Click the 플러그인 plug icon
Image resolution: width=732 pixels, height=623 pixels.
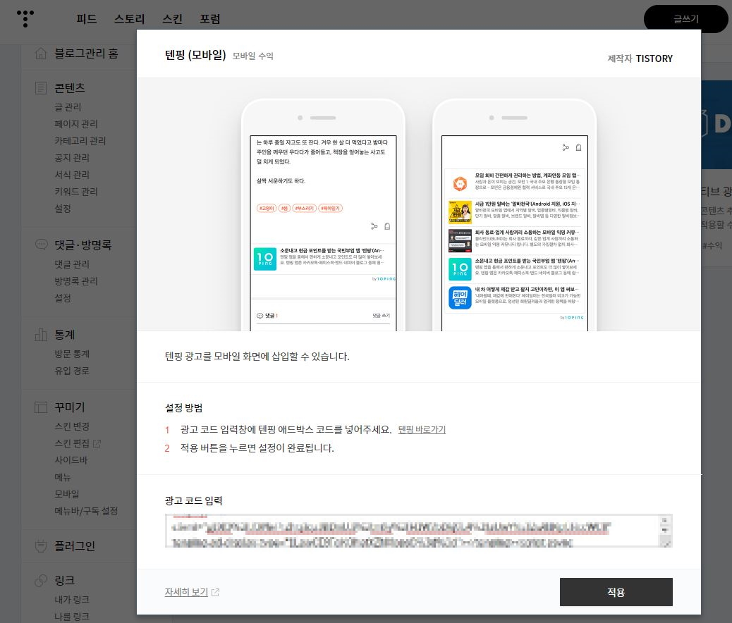coord(41,545)
